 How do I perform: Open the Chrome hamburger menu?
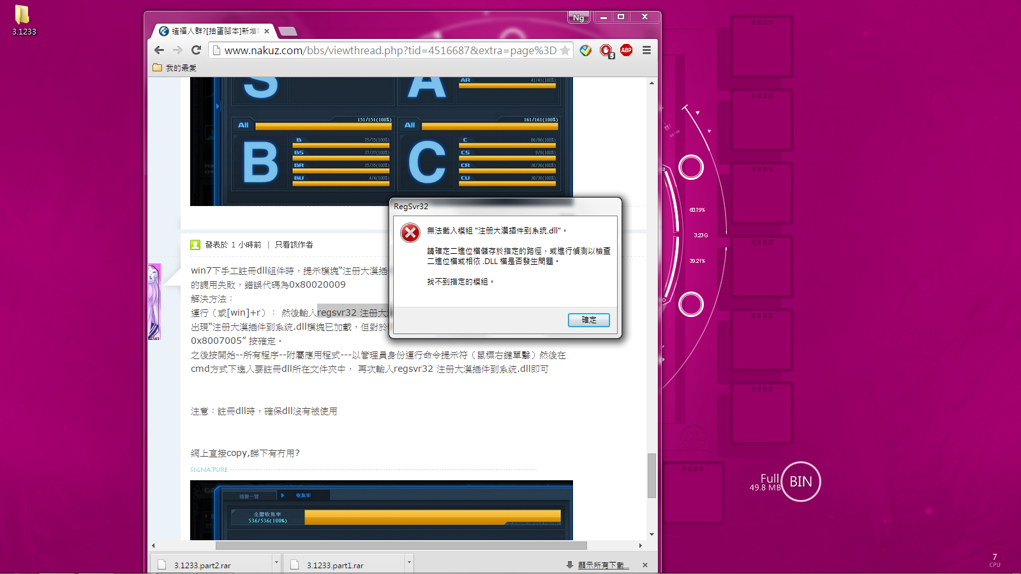coord(646,50)
